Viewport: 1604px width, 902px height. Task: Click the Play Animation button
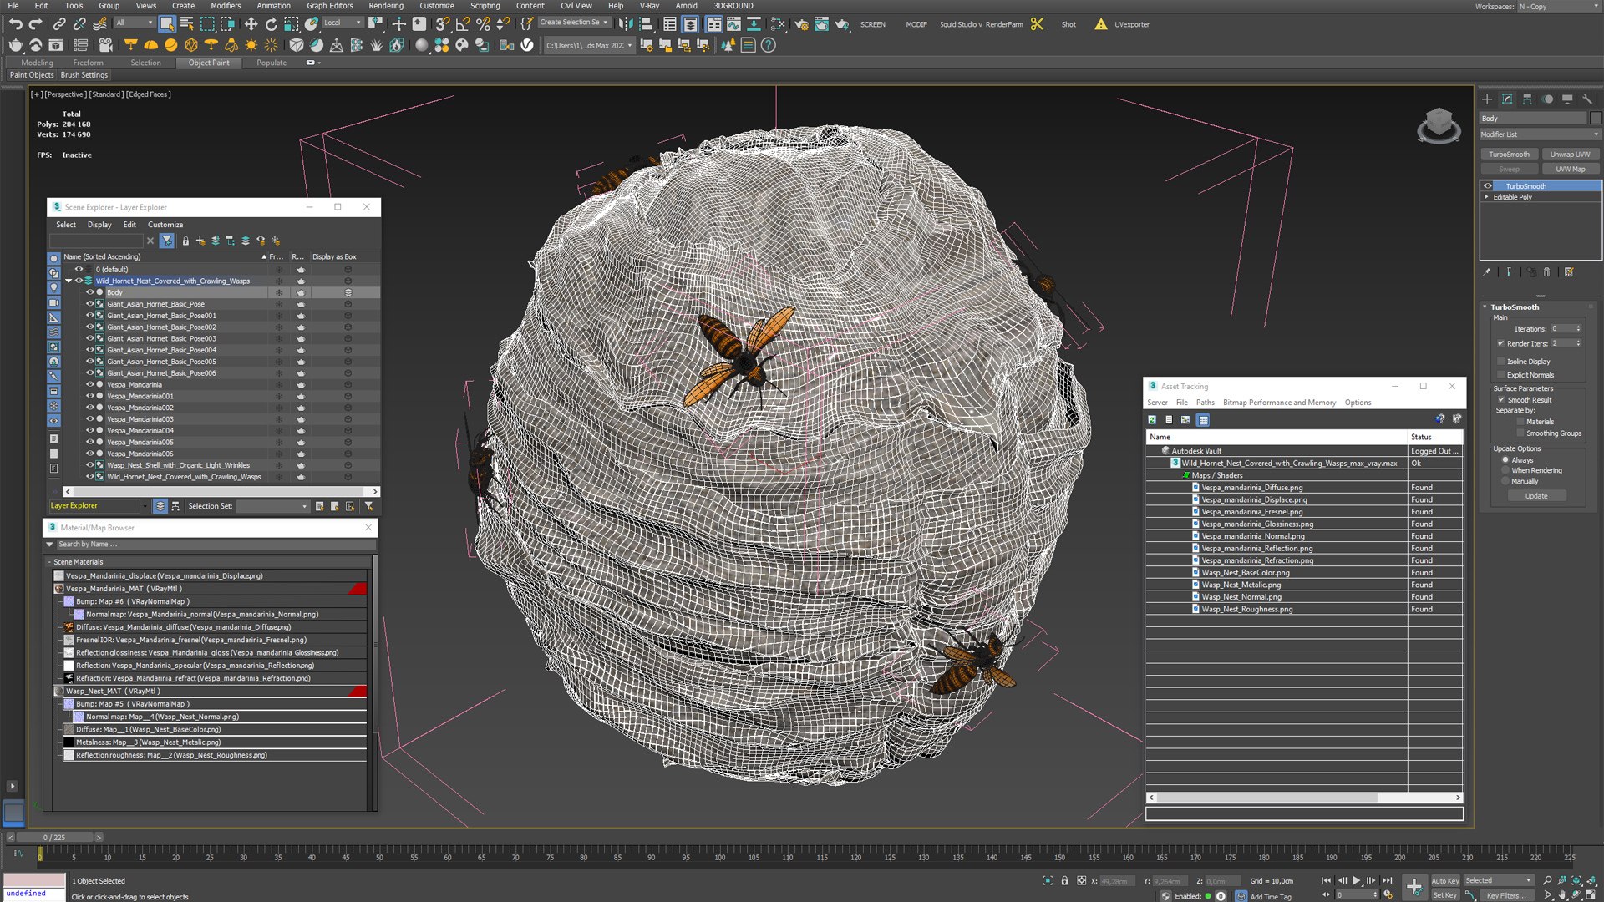point(1356,880)
